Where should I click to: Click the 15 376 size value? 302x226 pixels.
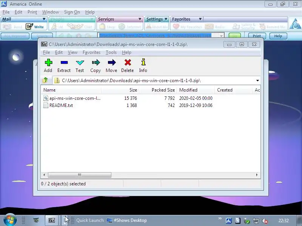pyautogui.click(x=130, y=98)
